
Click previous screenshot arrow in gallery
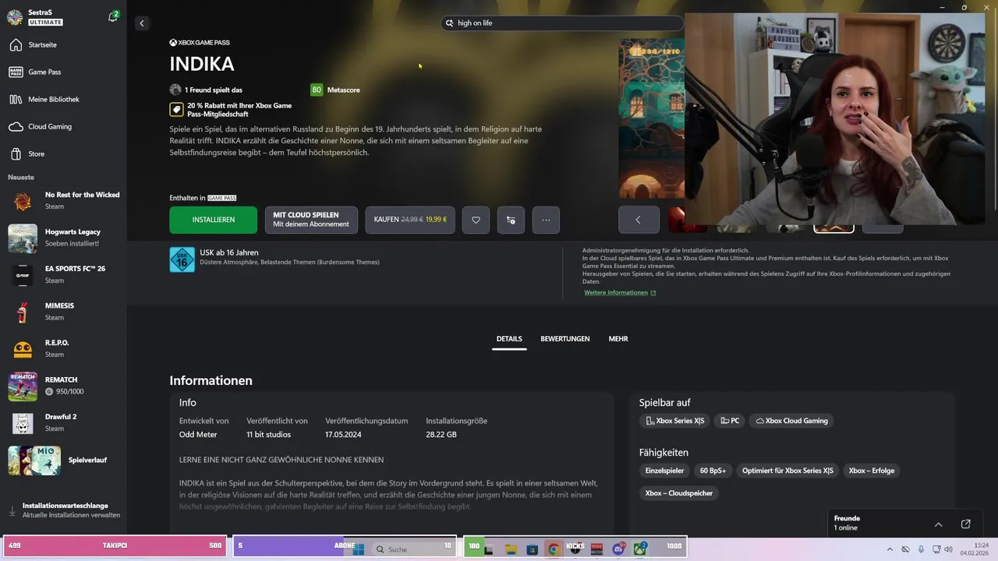[x=638, y=220]
